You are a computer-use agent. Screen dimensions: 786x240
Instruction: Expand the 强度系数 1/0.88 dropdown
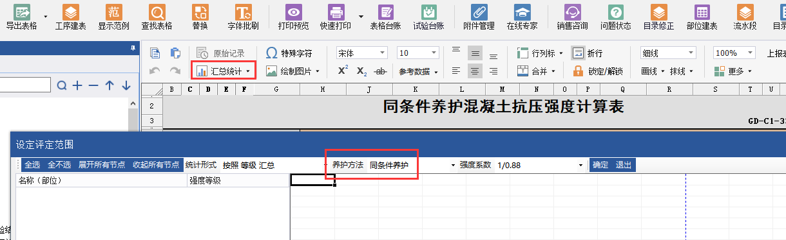582,165
